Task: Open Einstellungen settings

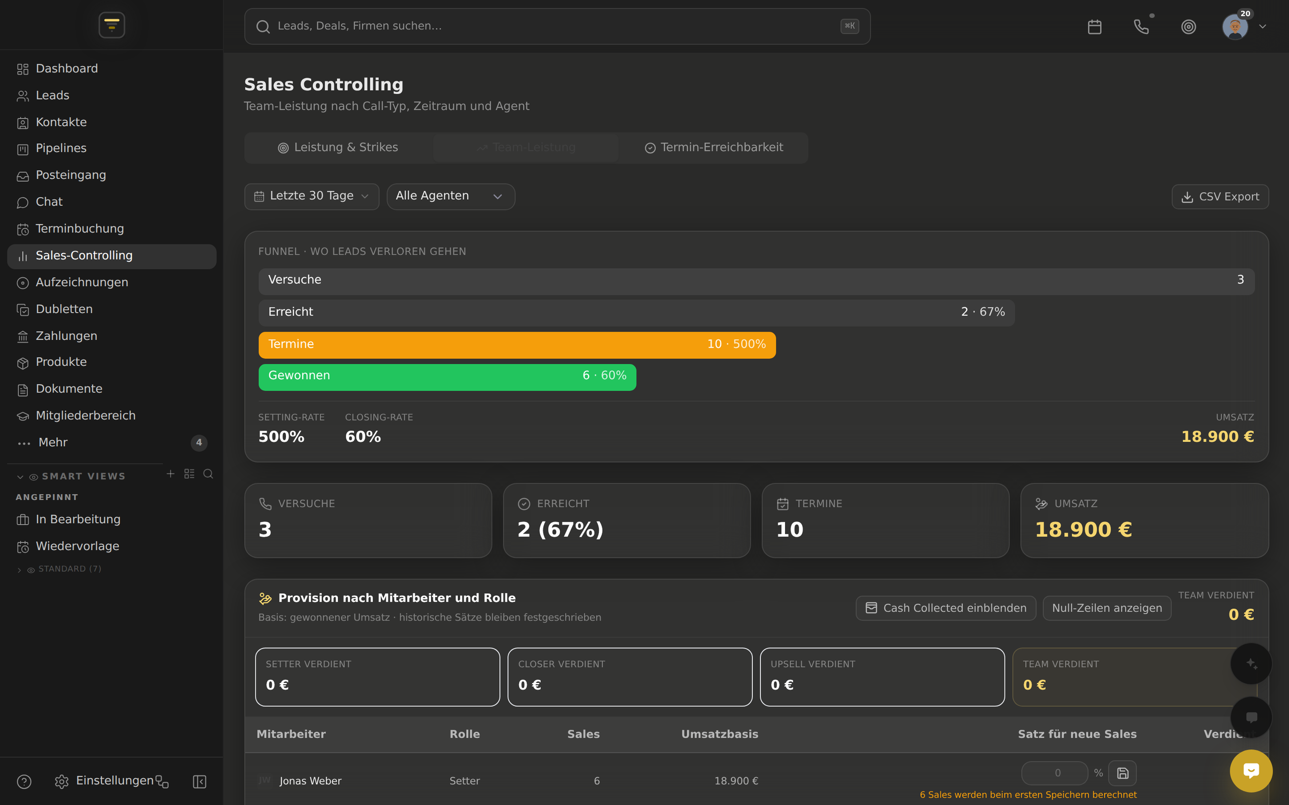Action: (x=104, y=781)
